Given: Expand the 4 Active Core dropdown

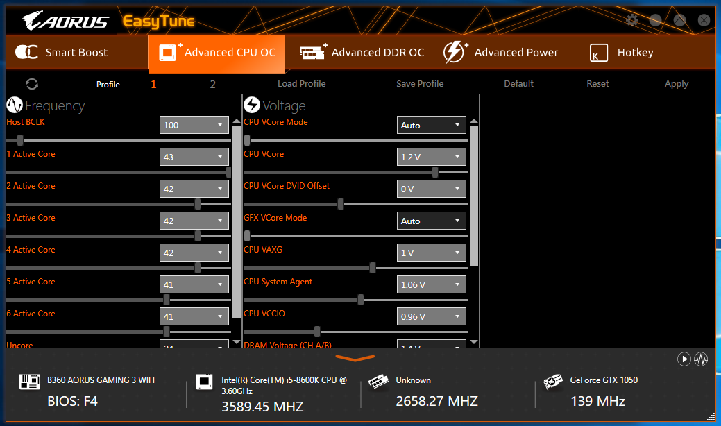Looking at the screenshot, I should pos(194,253).
